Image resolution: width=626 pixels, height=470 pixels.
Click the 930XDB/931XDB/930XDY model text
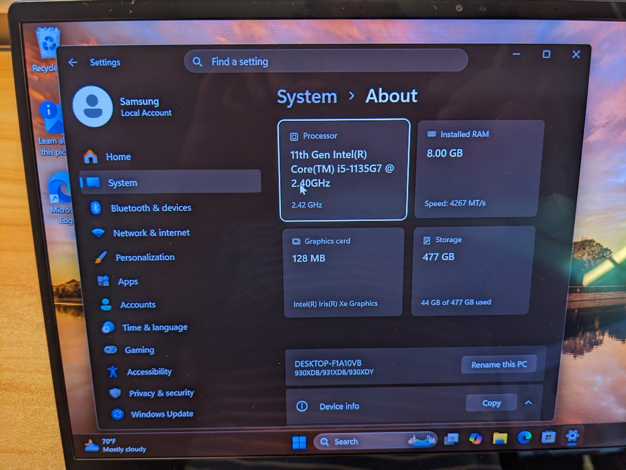[x=334, y=372]
